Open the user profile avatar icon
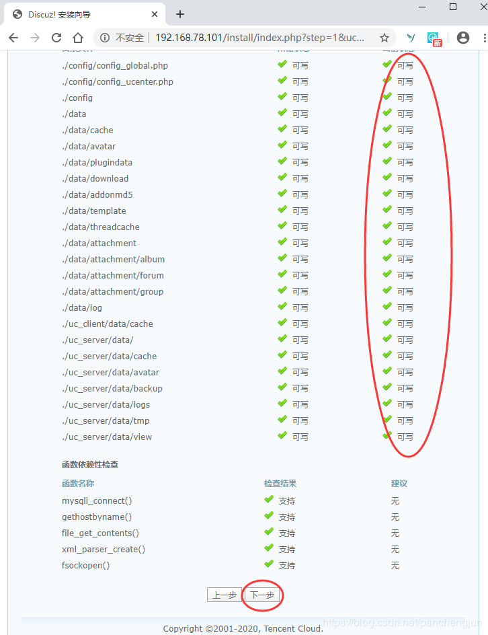 click(463, 38)
